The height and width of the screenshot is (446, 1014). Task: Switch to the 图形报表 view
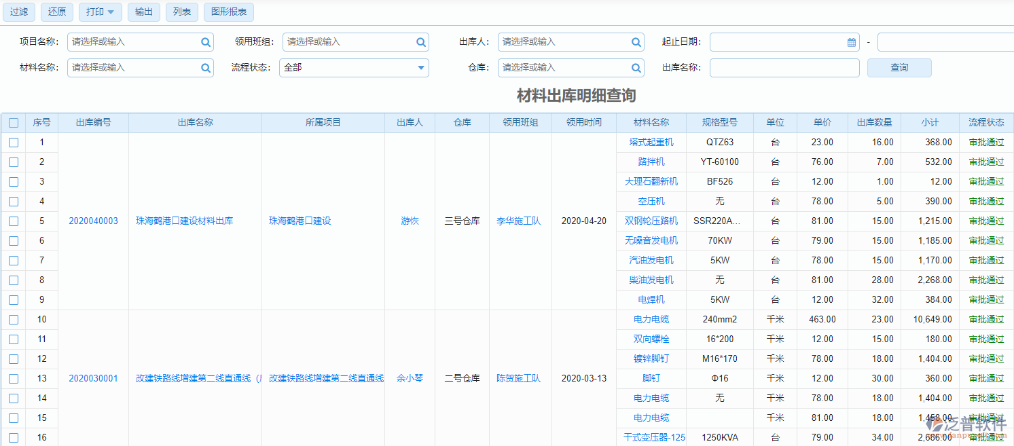coord(228,12)
